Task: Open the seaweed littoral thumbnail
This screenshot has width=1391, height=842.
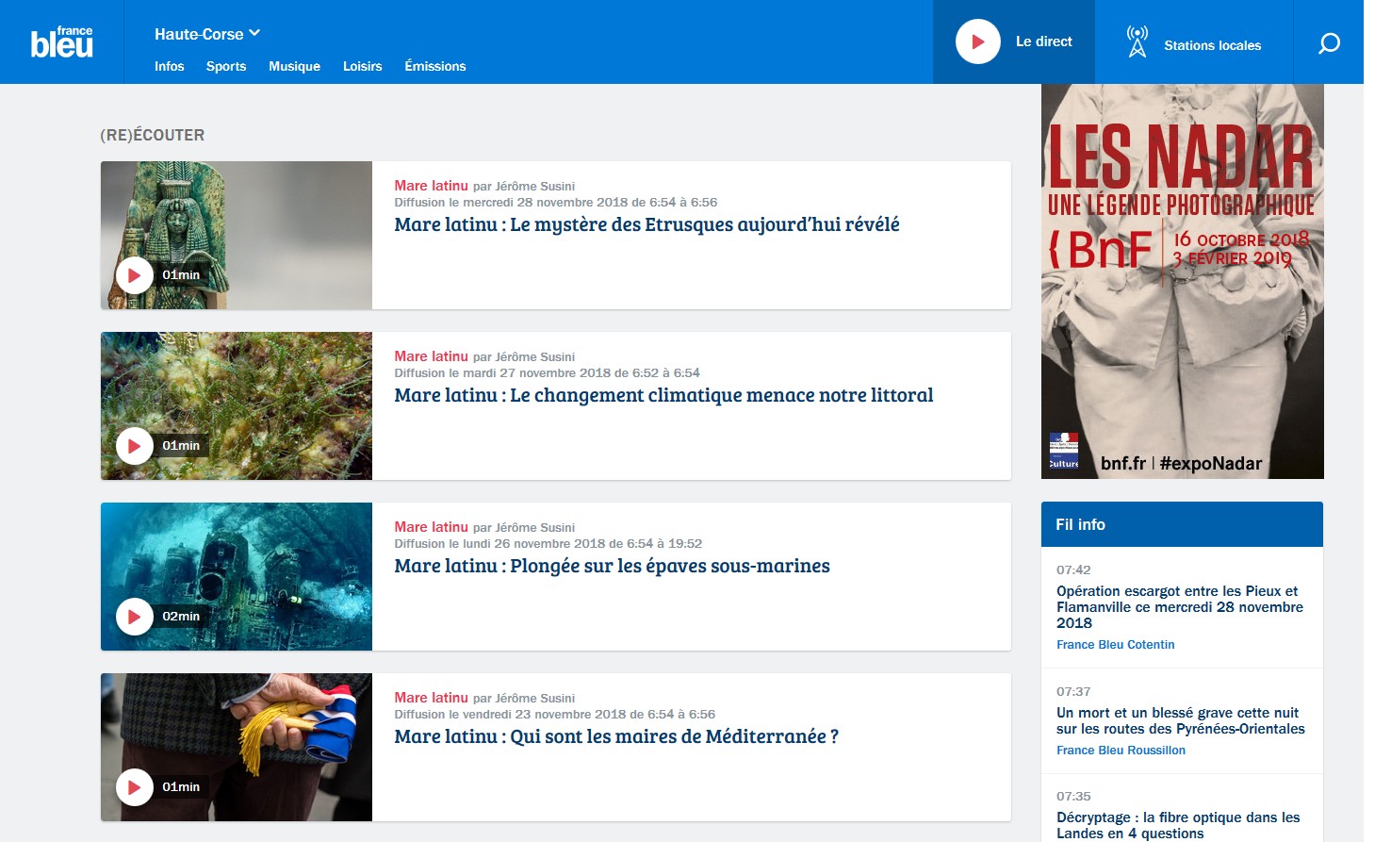Action: pos(237,405)
